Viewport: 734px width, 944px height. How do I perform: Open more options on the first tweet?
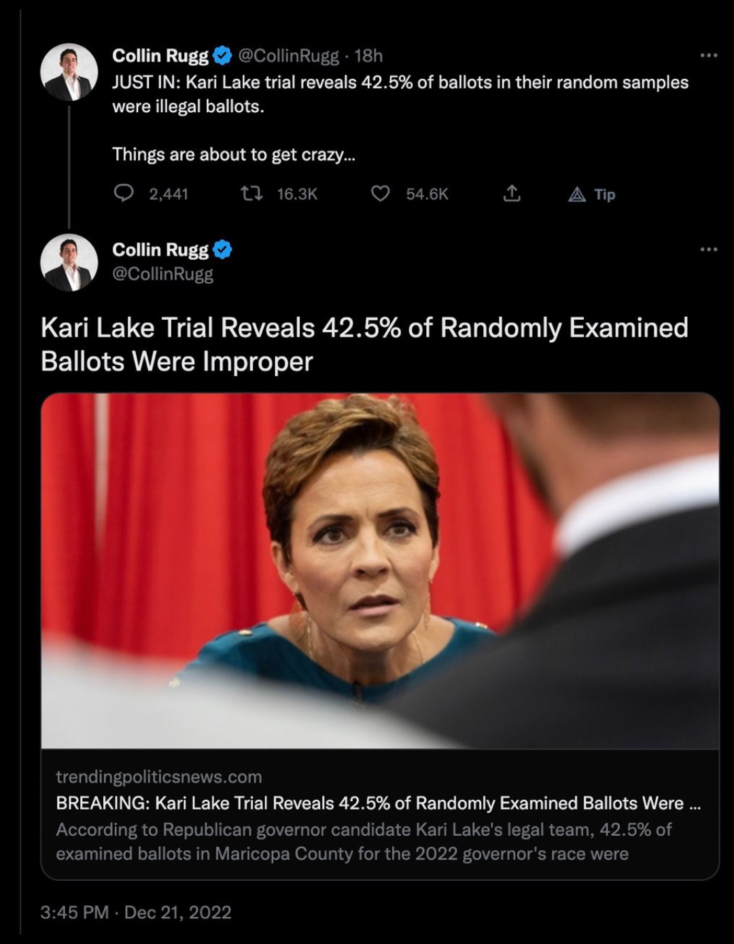click(x=708, y=55)
